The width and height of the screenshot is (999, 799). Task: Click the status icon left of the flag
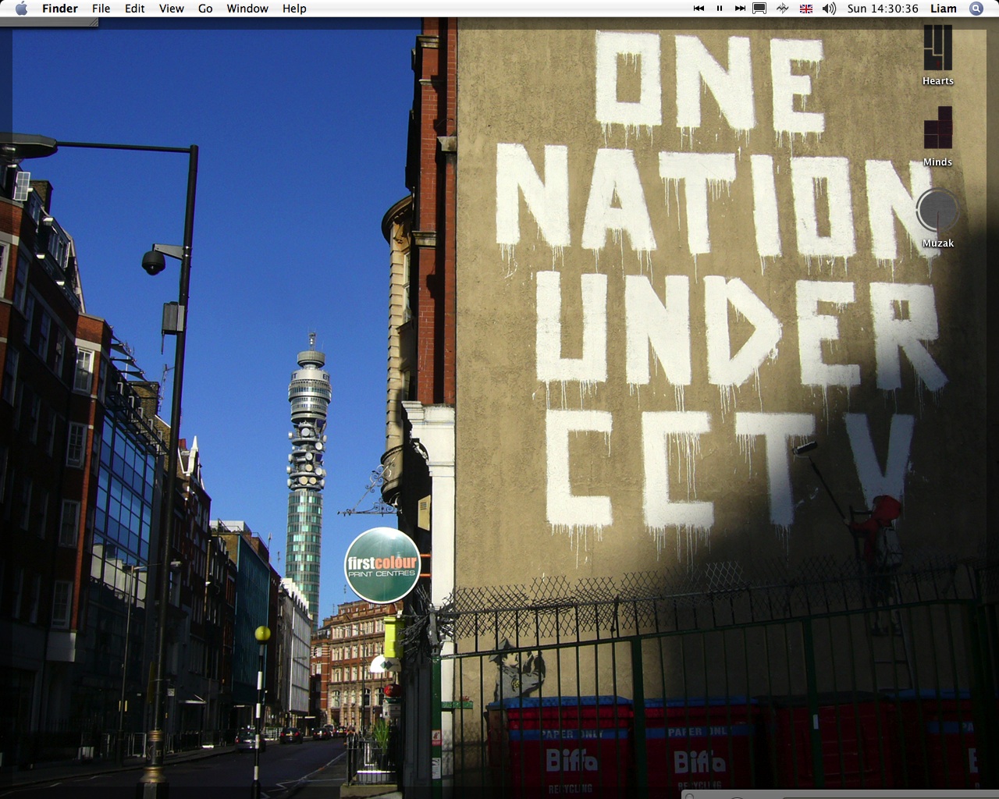[783, 9]
